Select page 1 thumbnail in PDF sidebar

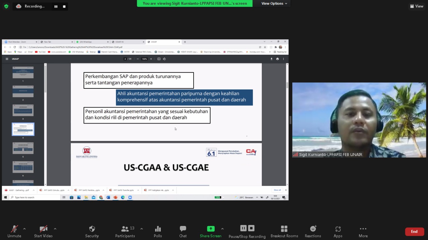point(23,72)
